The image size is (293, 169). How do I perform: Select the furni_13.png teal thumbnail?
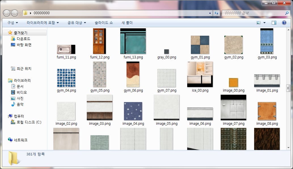[x=133, y=41]
